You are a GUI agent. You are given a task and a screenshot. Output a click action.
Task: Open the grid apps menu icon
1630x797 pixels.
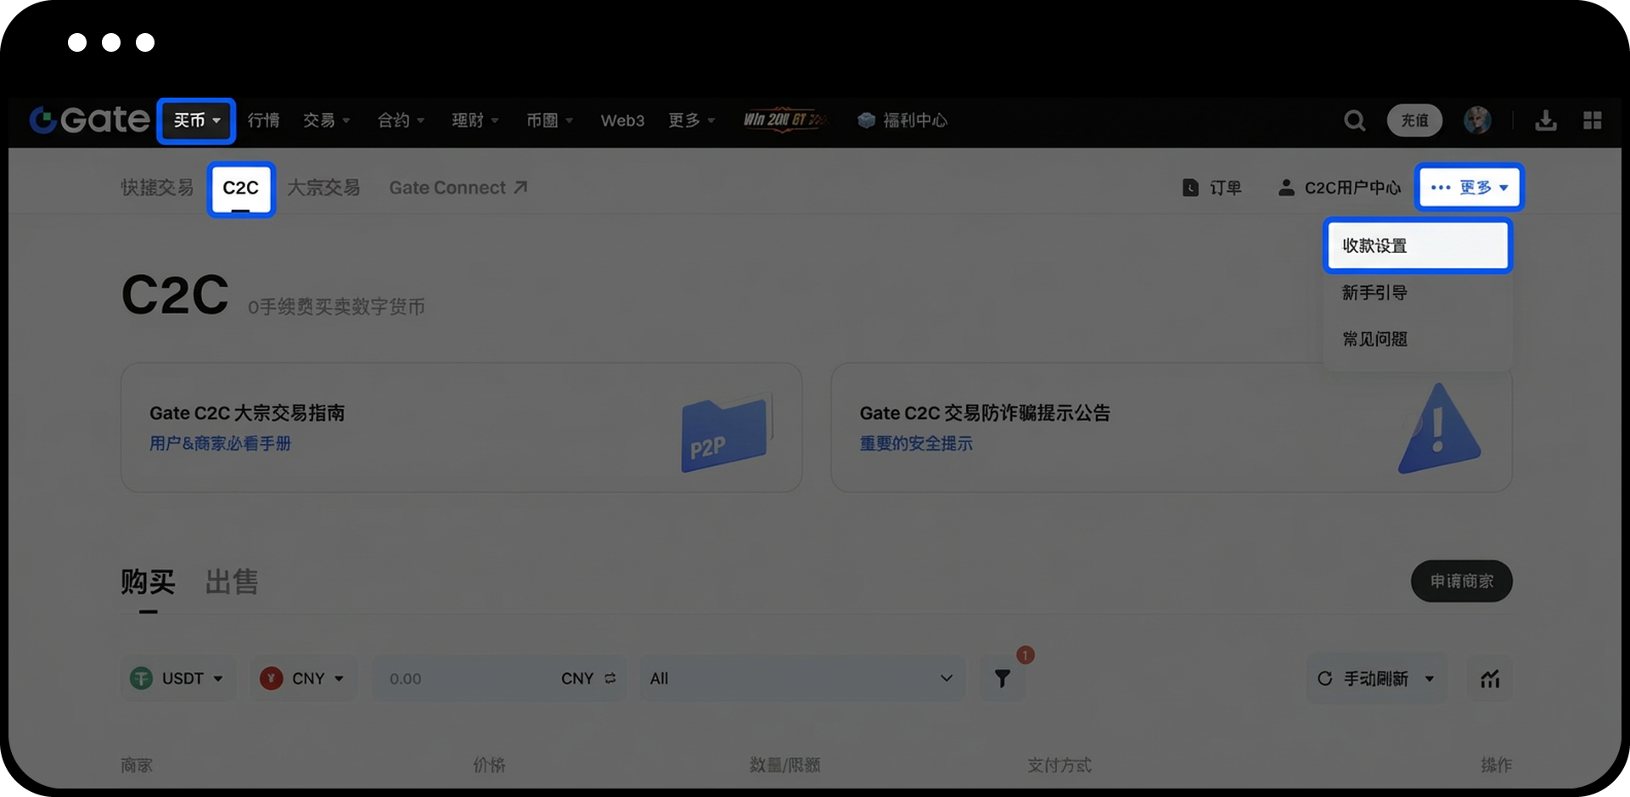click(x=1593, y=121)
